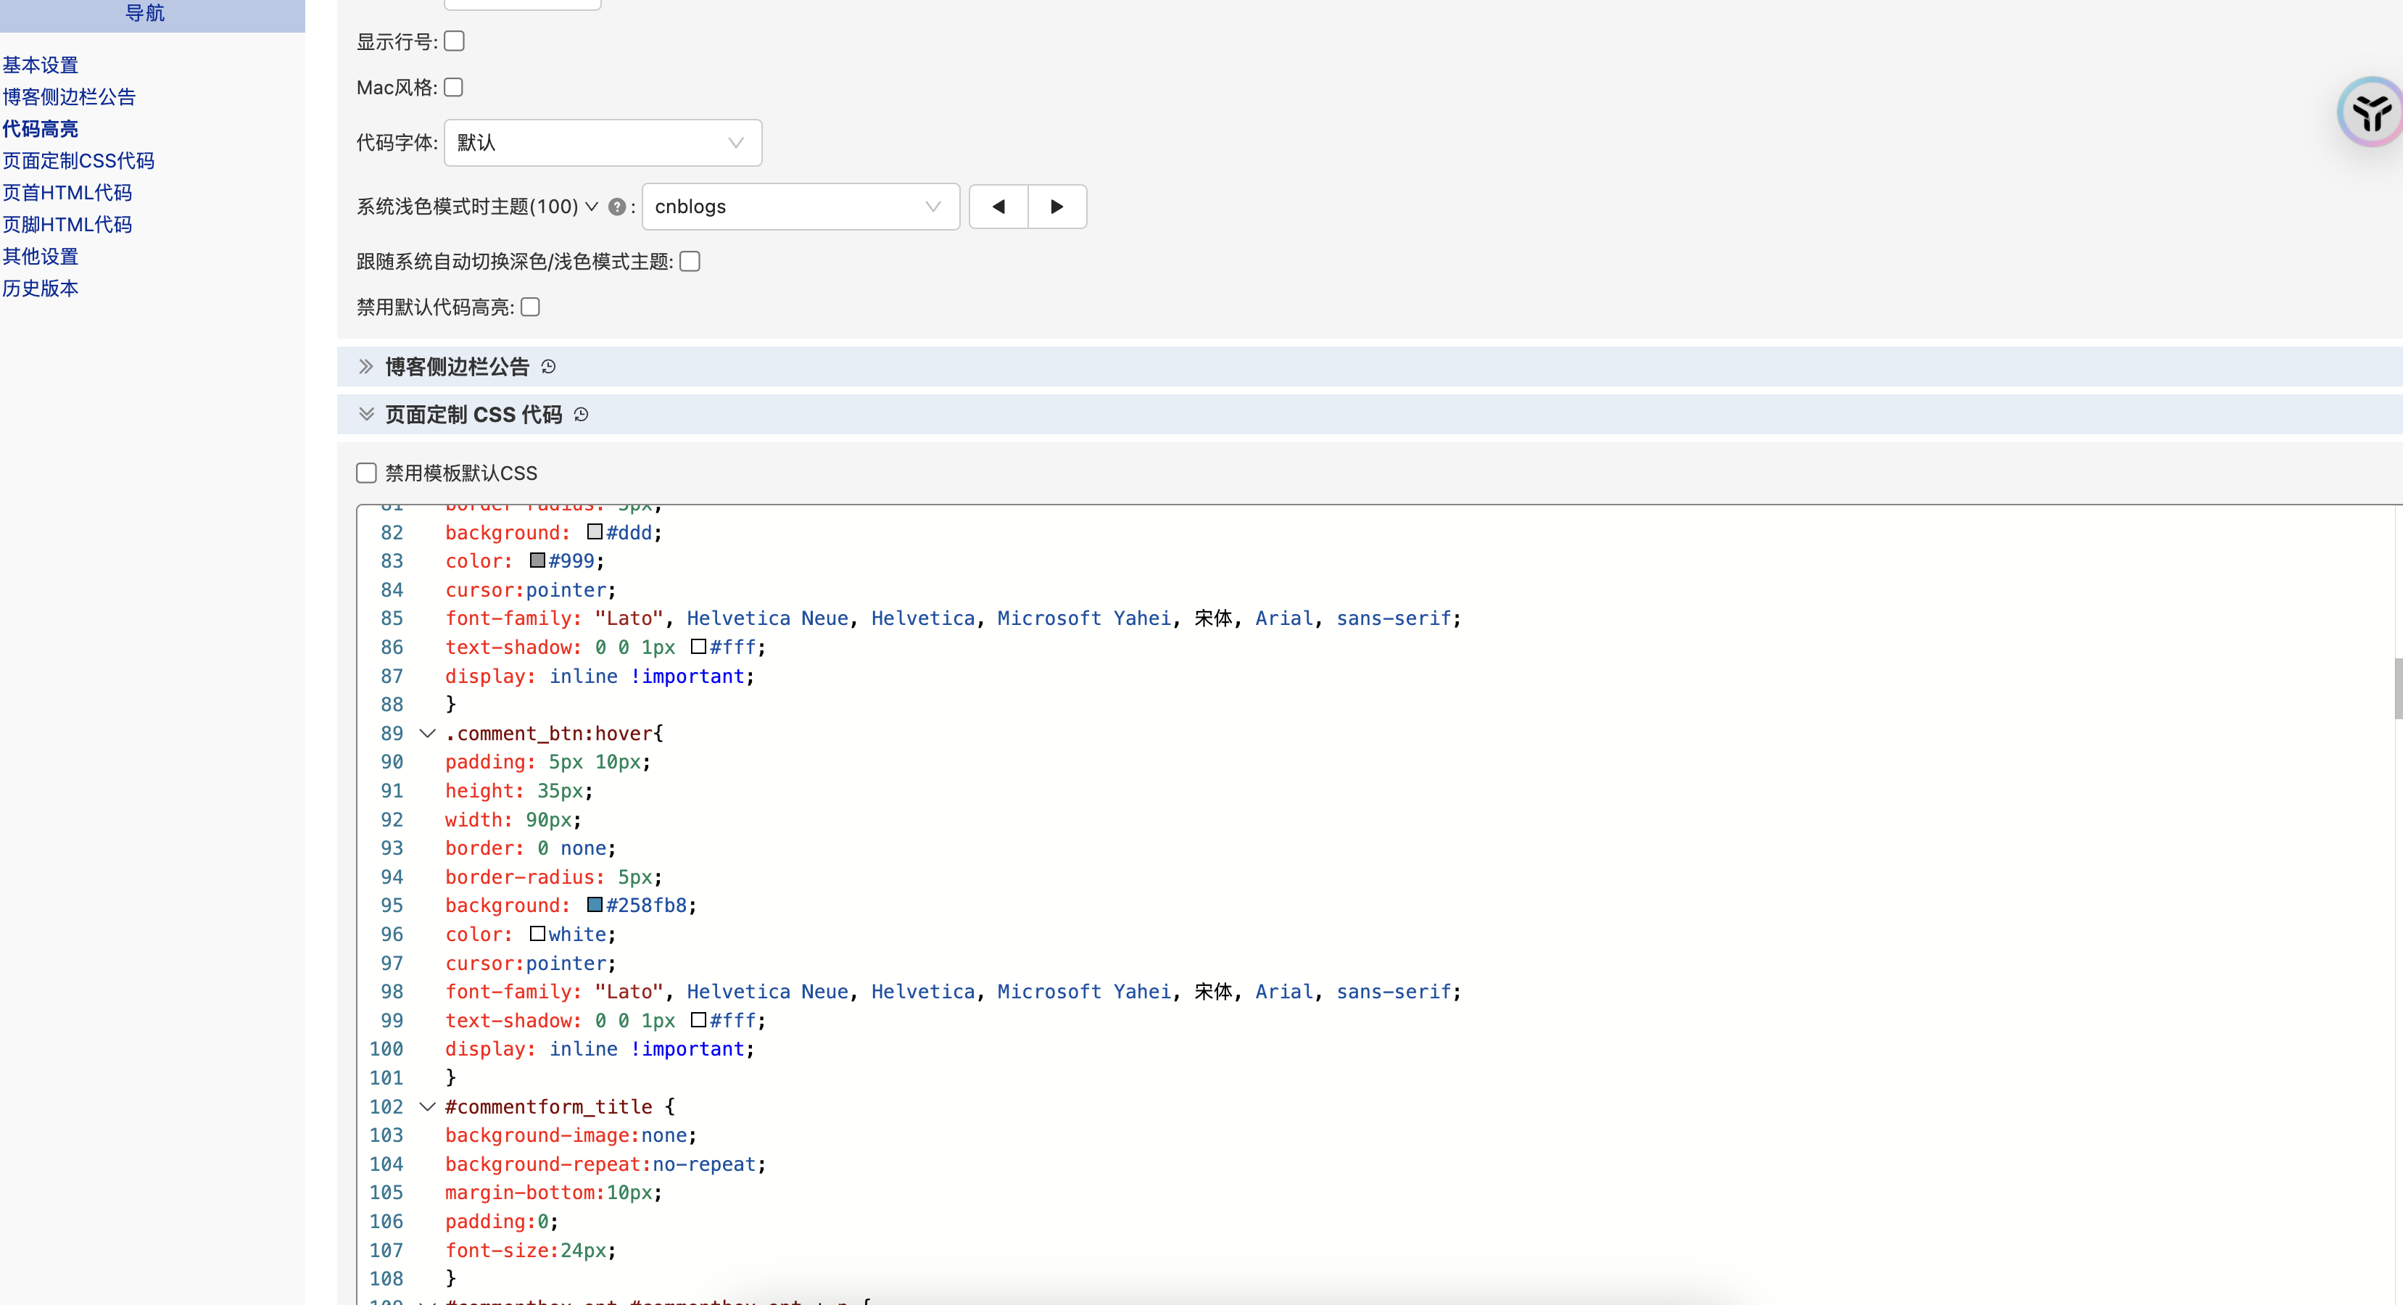Open the floating assistant icon at right edge

(2371, 112)
